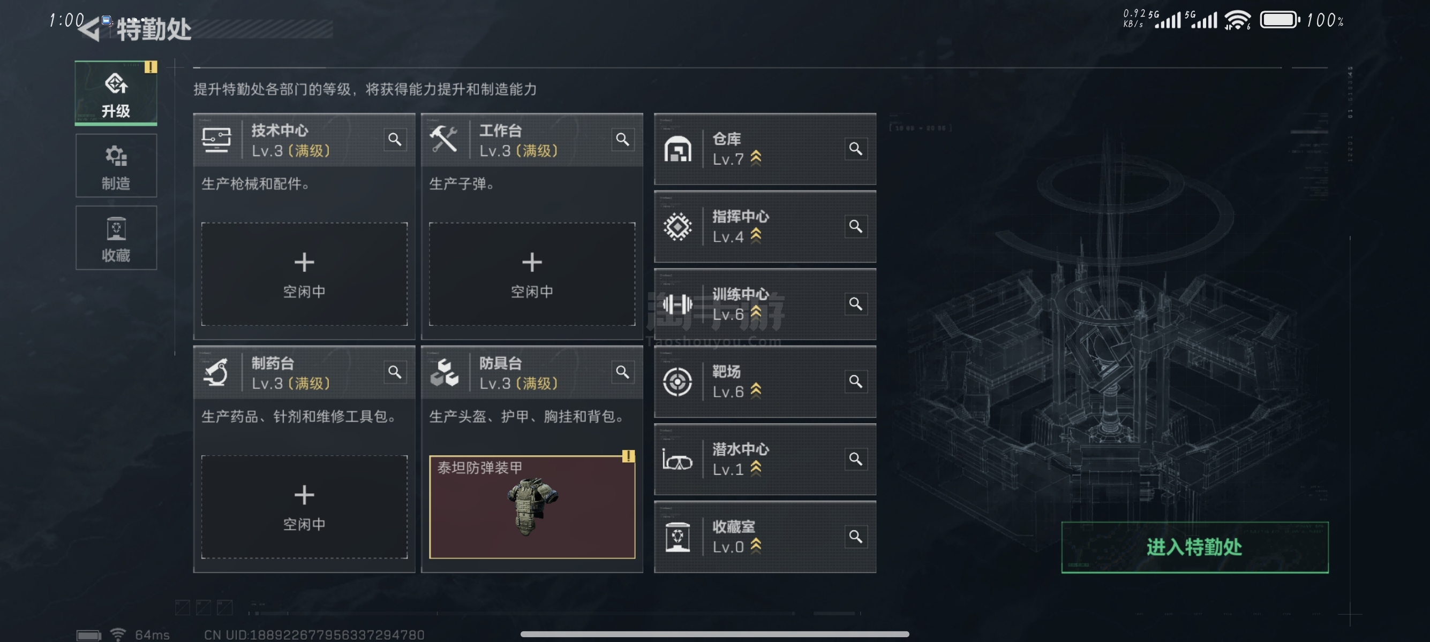Screen dimensions: 1430x642
Task: View 制药台 info with its magnifier icon
Action: coord(395,372)
